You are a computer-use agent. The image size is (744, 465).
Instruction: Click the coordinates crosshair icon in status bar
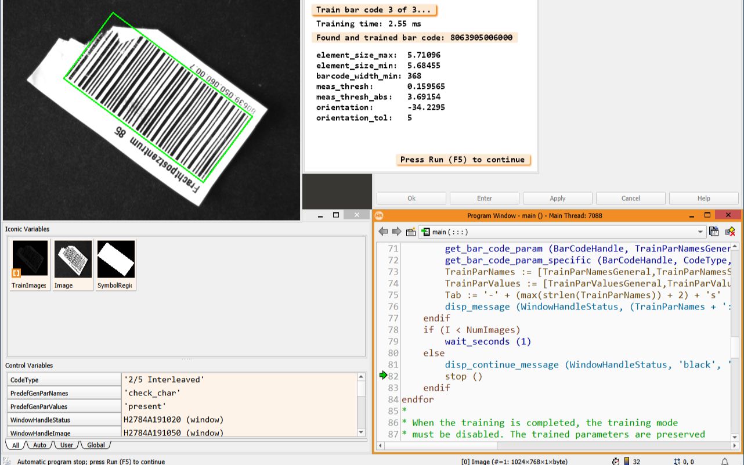point(677,461)
